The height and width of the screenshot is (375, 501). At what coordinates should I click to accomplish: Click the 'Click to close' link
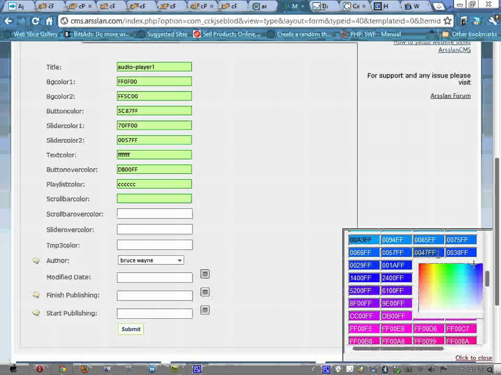tap(473, 358)
